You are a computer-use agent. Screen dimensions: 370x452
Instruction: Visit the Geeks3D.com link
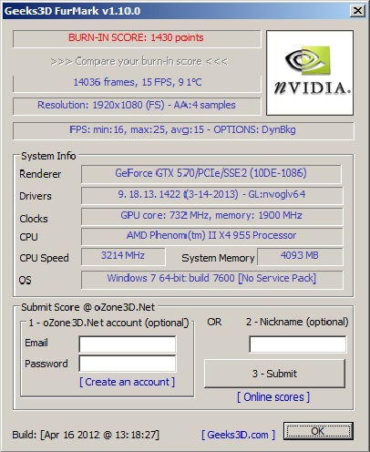pyautogui.click(x=238, y=435)
